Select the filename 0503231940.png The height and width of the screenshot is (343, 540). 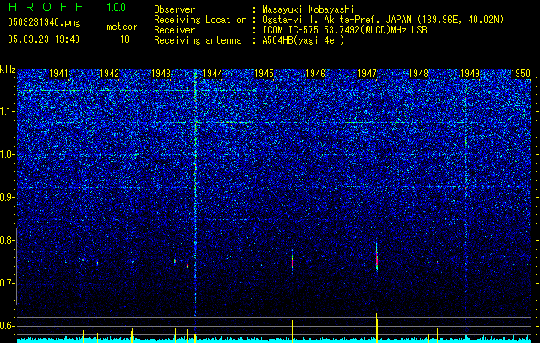pos(44,22)
